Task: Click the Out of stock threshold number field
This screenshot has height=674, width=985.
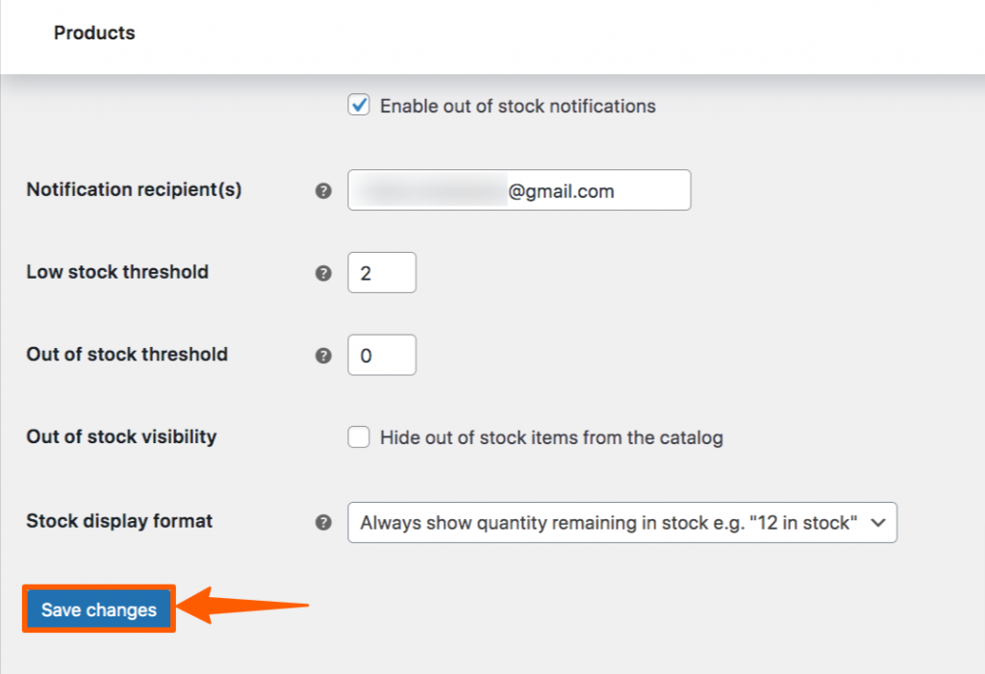Action: (382, 355)
